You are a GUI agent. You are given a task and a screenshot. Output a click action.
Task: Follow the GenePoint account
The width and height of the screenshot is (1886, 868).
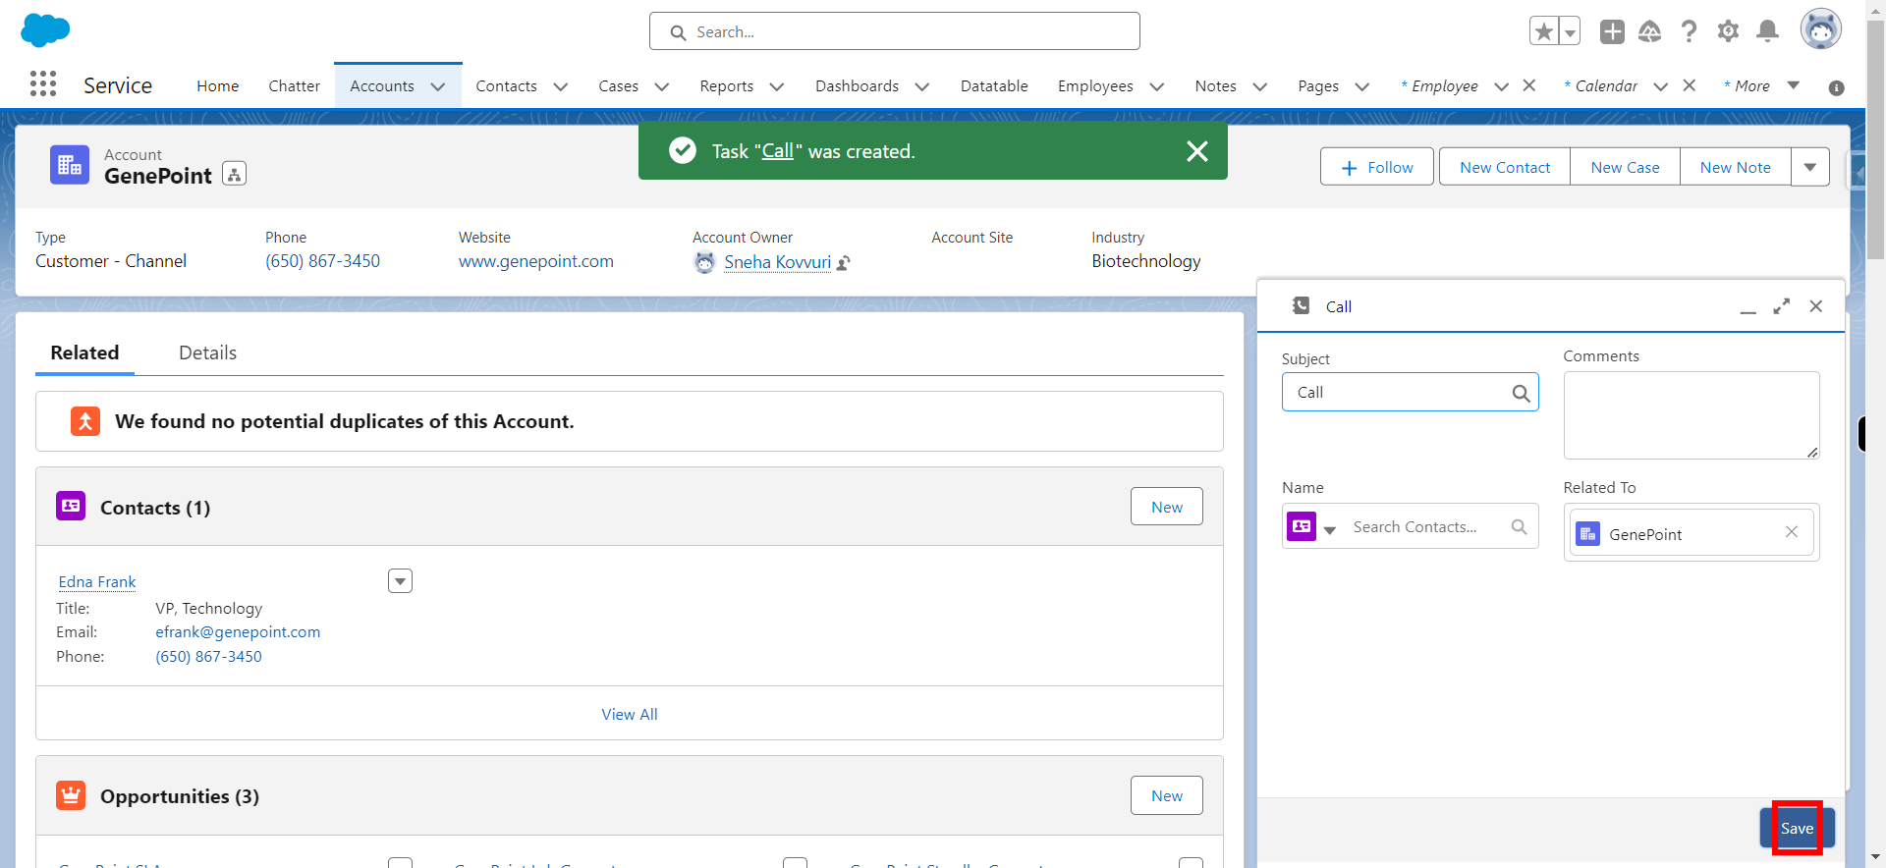point(1376,167)
